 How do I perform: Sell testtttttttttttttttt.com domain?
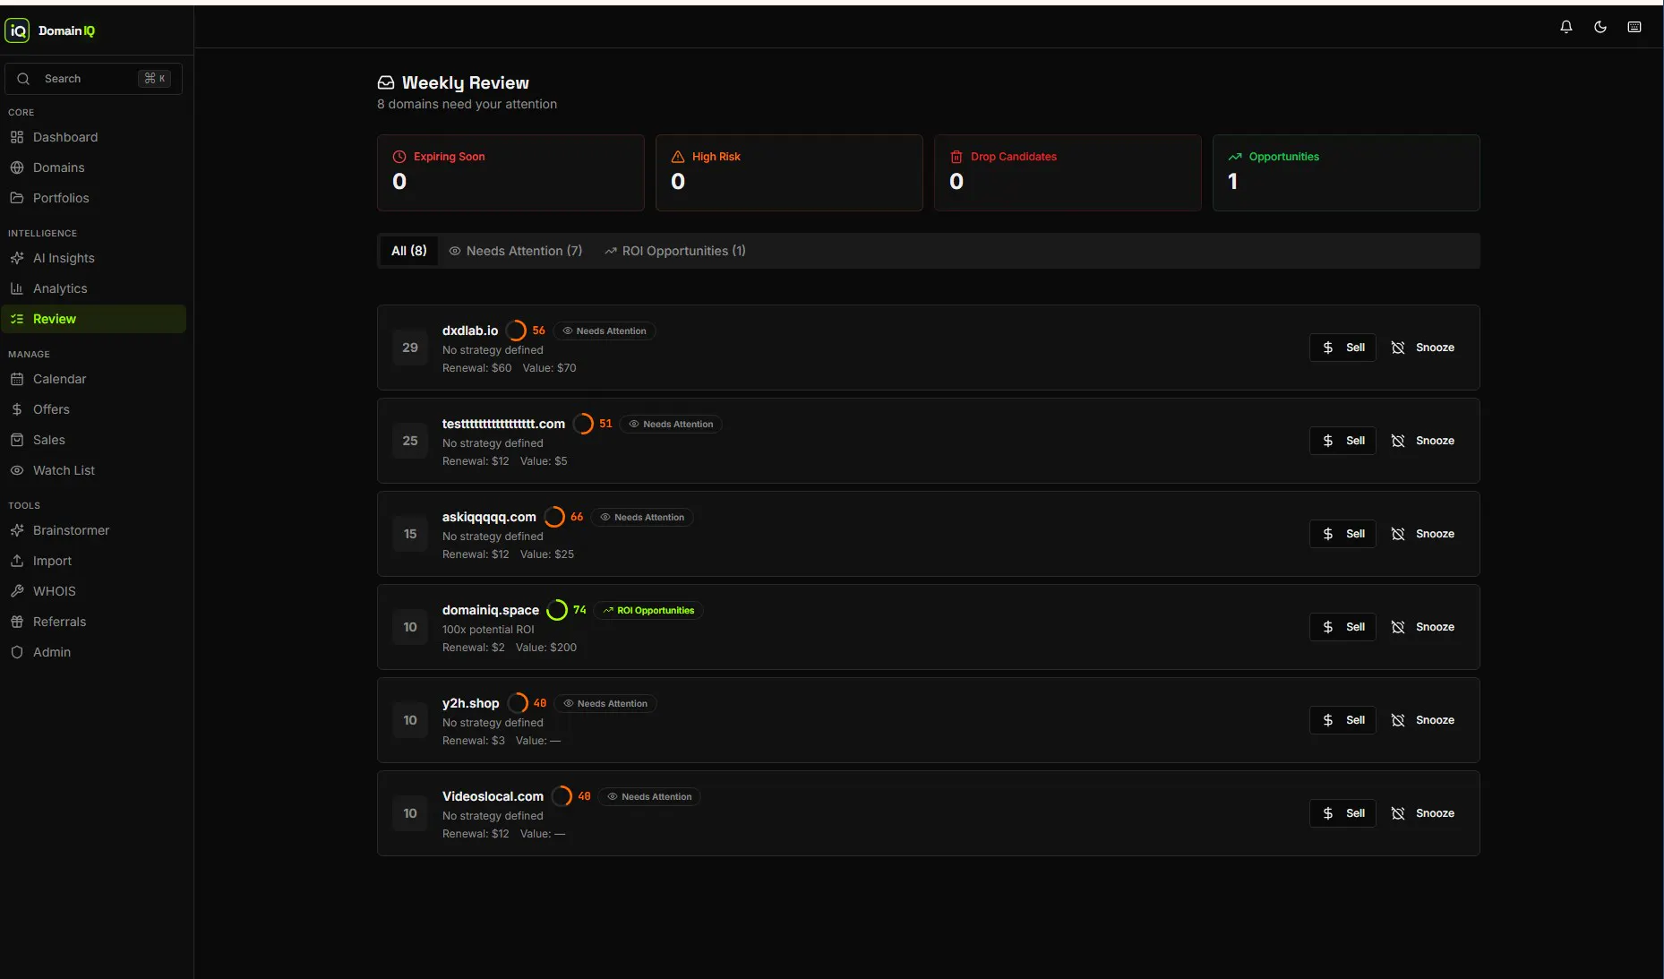(x=1342, y=441)
